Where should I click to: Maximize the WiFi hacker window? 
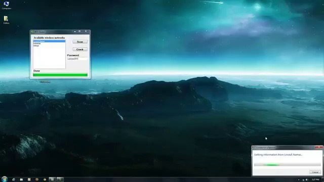tap(79, 31)
